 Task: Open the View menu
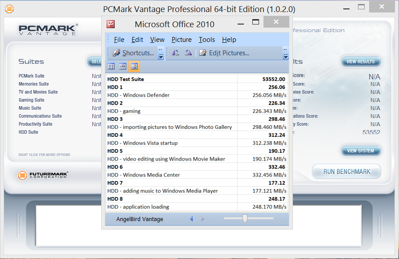pyautogui.click(x=157, y=40)
